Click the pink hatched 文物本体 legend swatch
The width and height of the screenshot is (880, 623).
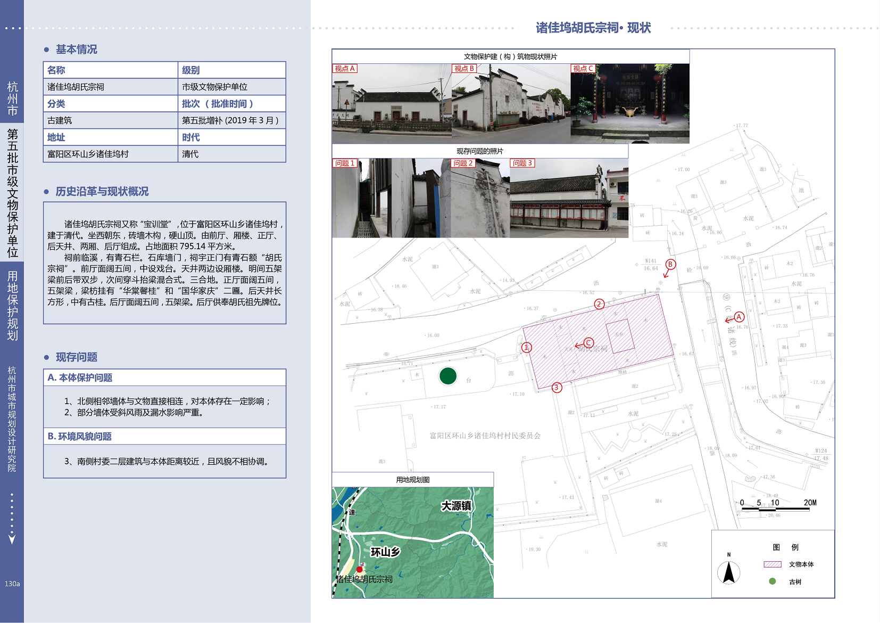pos(772,564)
